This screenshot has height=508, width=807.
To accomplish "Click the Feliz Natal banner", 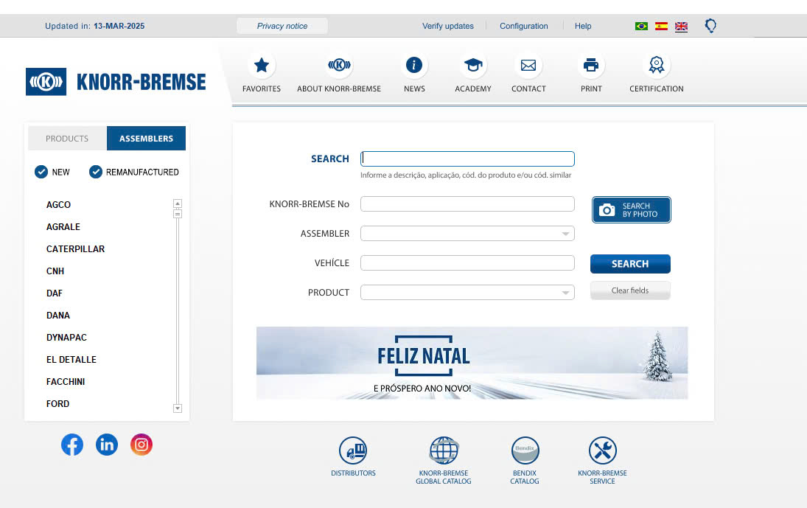I will 472,363.
